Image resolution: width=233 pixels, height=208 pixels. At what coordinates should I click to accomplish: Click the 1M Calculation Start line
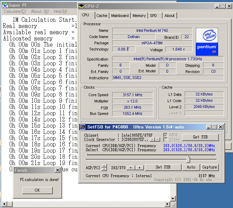[45, 20]
